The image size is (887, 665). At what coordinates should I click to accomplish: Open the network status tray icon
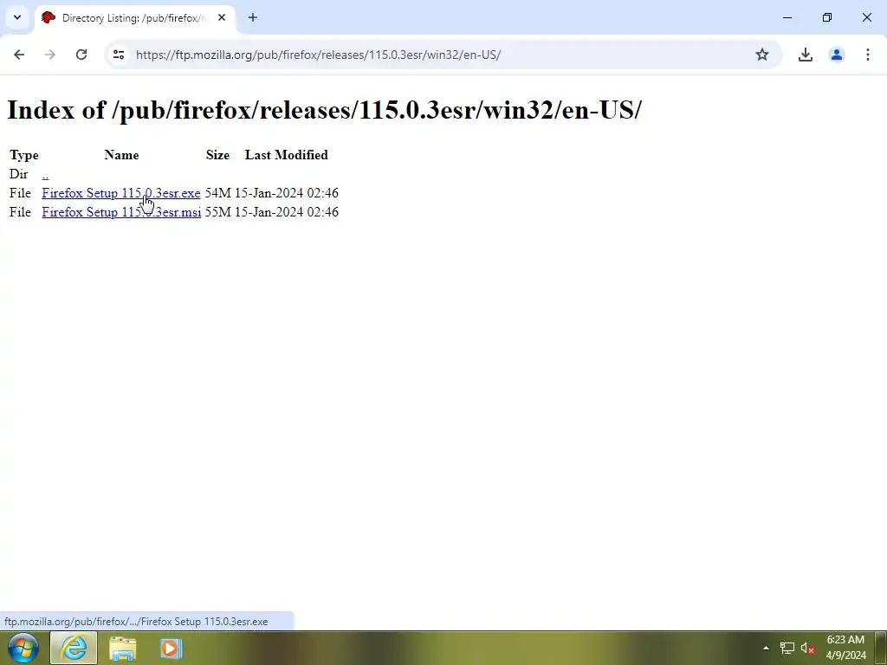click(x=787, y=648)
